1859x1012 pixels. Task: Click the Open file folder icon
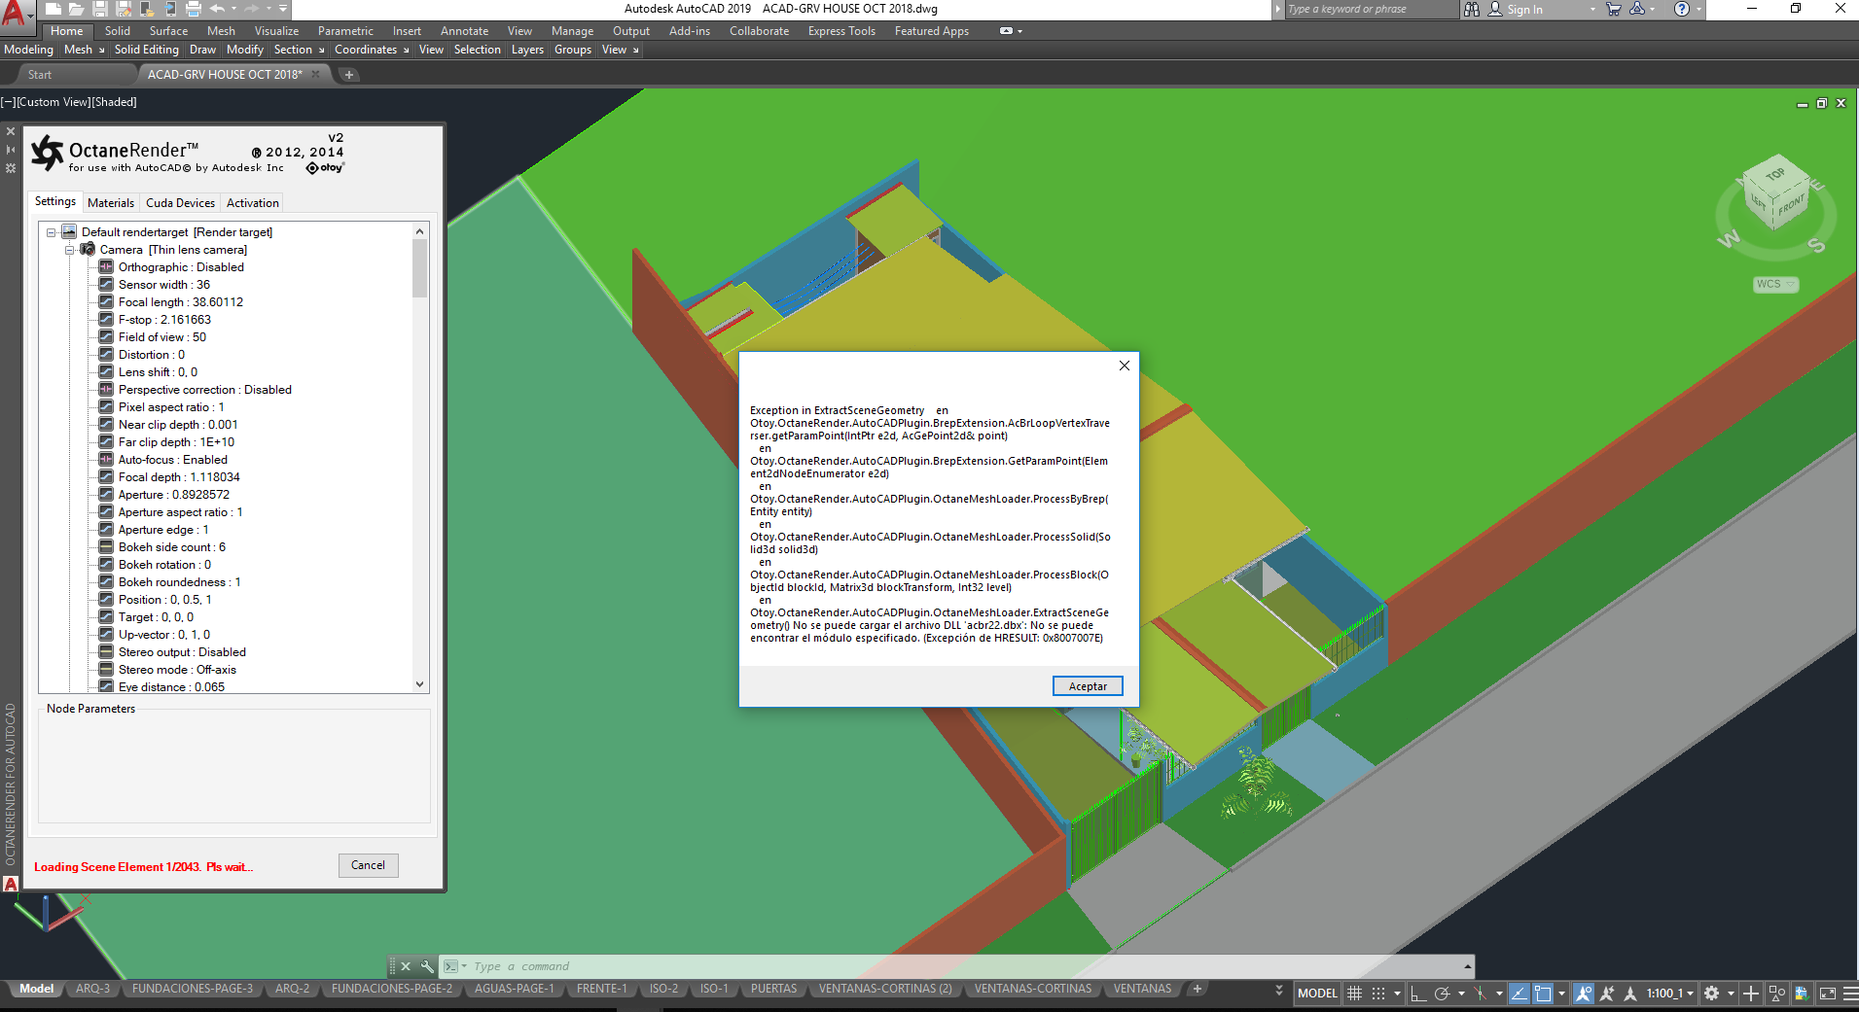click(76, 9)
